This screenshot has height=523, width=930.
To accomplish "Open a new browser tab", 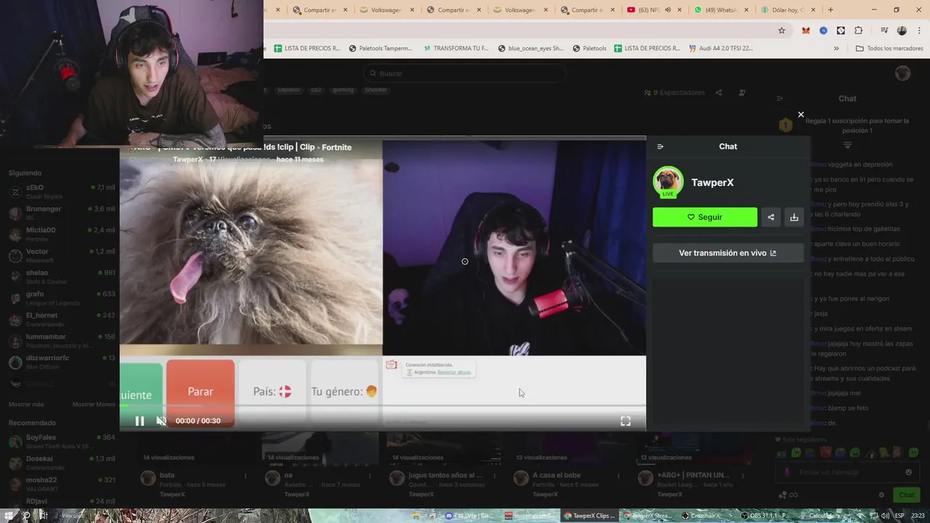I will pos(830,9).
